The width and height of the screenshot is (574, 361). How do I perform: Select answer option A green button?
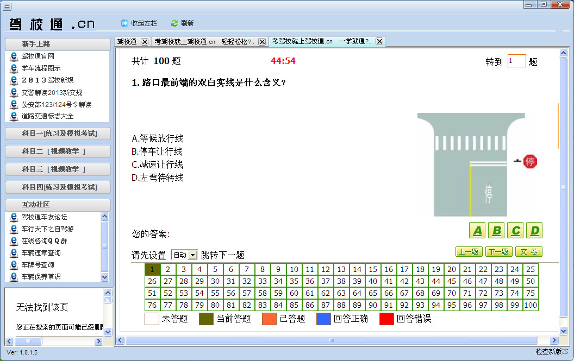pyautogui.click(x=477, y=230)
